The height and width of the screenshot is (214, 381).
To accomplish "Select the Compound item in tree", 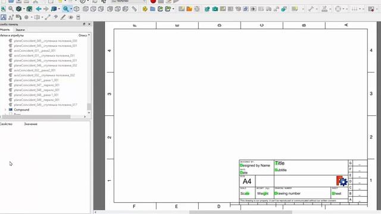I will click(x=21, y=109).
